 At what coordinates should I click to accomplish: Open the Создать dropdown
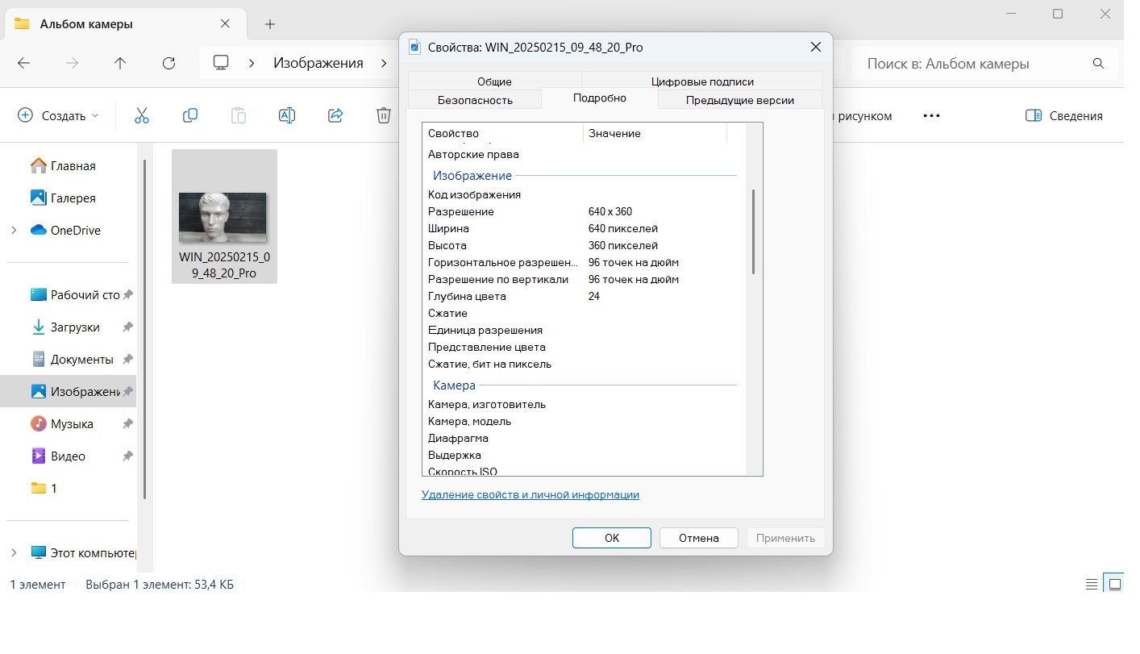pyautogui.click(x=58, y=115)
